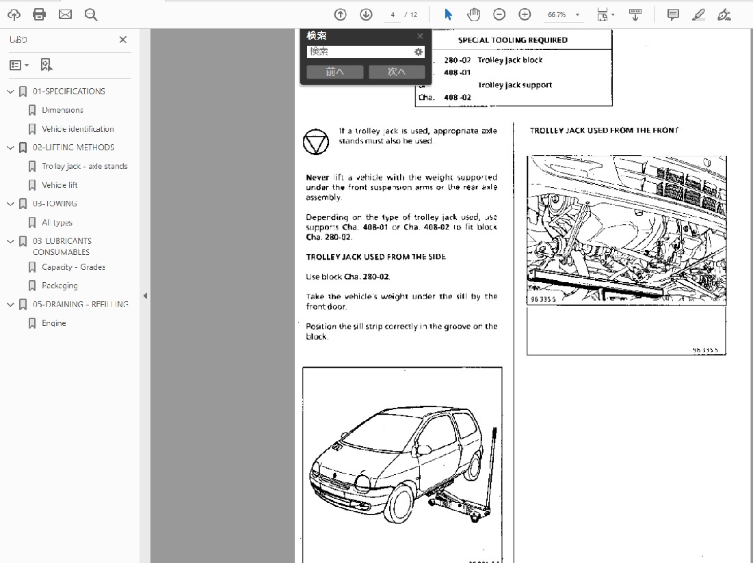Print the document using the printer icon

[x=40, y=15]
